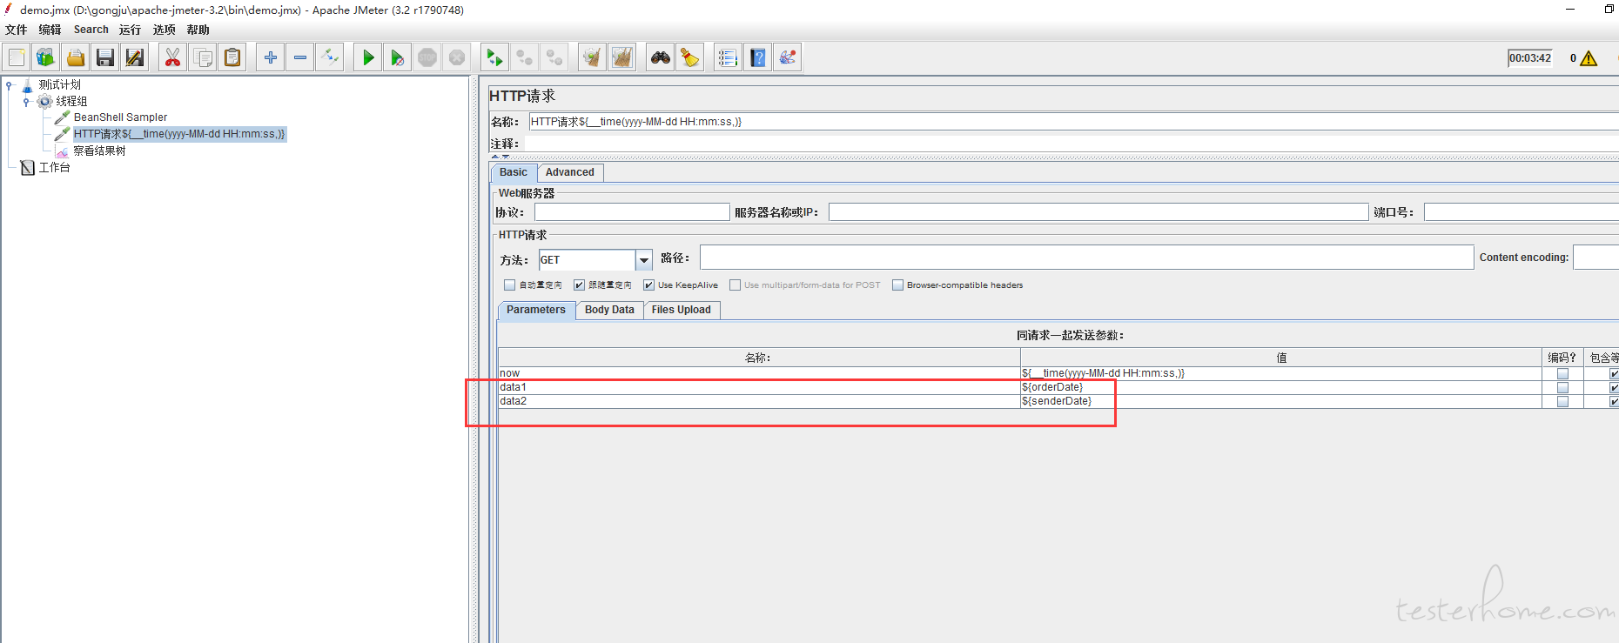Open the 运行 menu
The image size is (1619, 643).
pos(130,30)
